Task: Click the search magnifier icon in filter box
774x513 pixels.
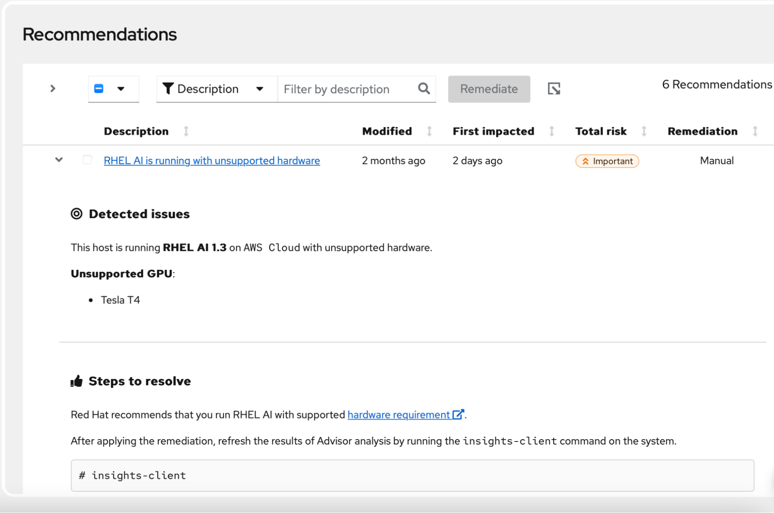Action: point(424,89)
